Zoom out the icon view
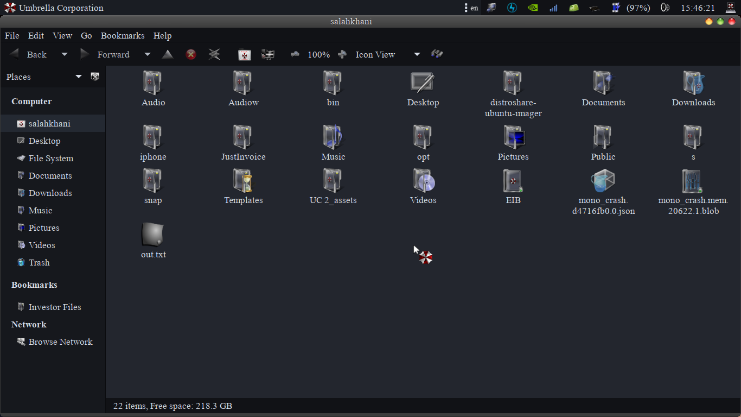 pyautogui.click(x=295, y=54)
